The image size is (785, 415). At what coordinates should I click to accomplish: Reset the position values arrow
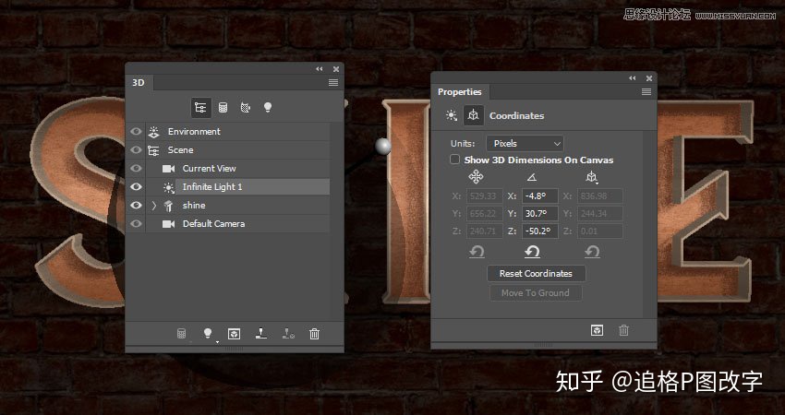(x=477, y=252)
